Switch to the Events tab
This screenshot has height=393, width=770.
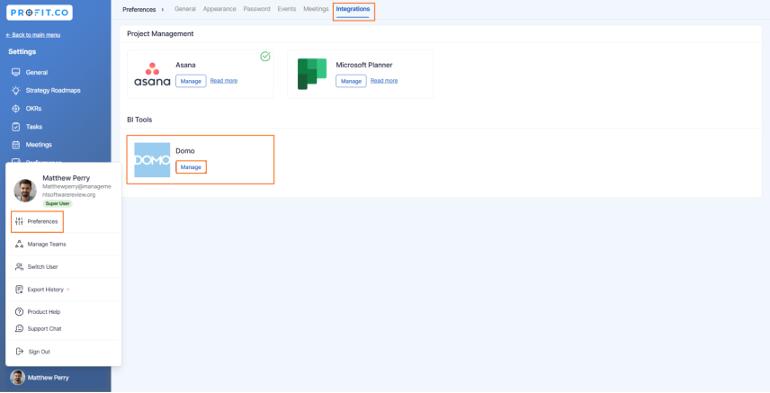click(287, 9)
